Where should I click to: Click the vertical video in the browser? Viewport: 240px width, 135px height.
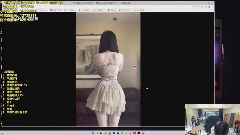click(108, 69)
